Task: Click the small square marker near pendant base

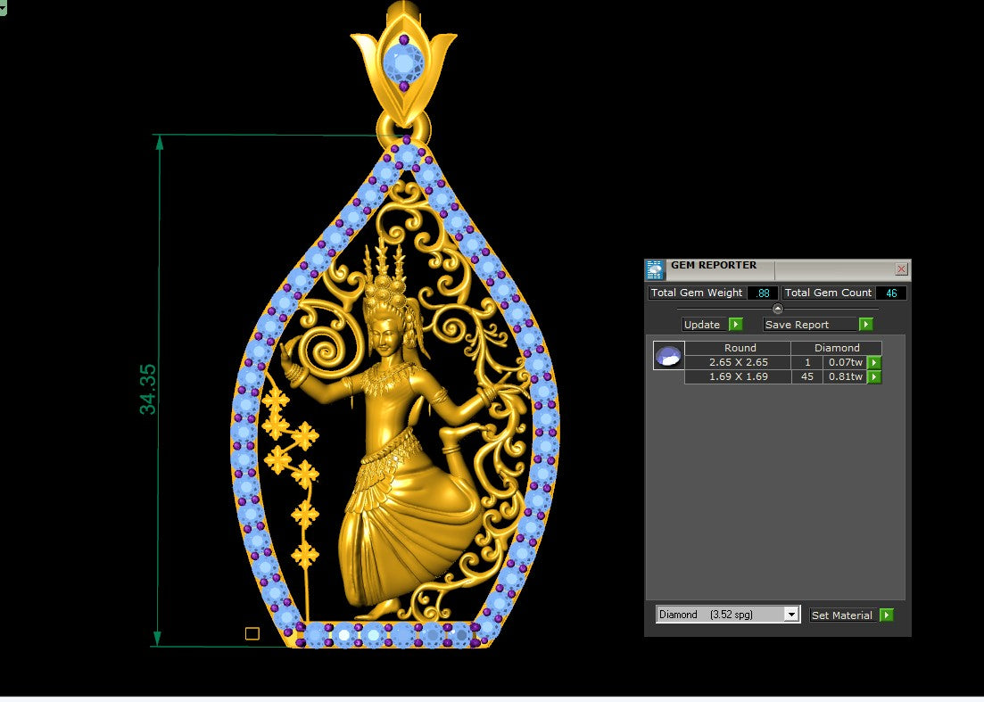Action: 252,633
